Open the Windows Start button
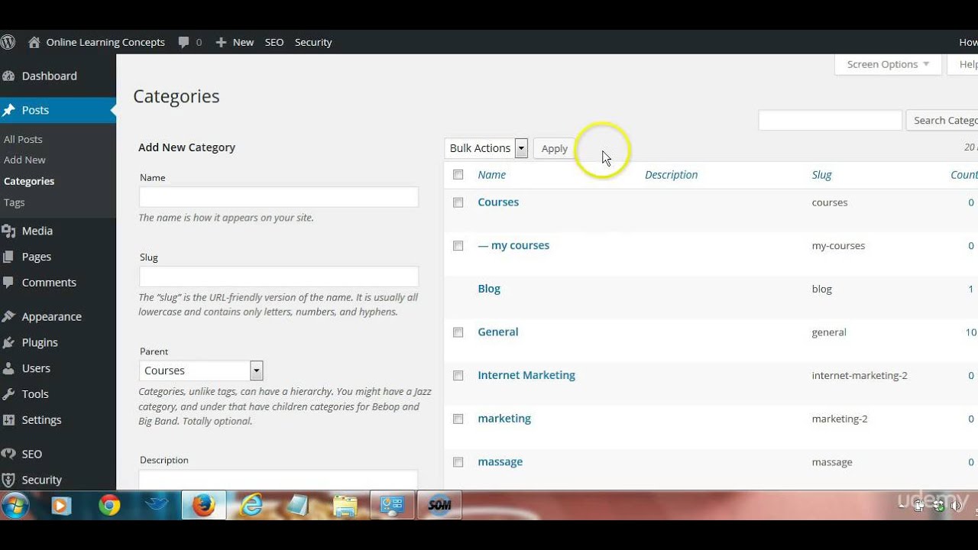Viewport: 978px width, 550px height. click(x=15, y=505)
